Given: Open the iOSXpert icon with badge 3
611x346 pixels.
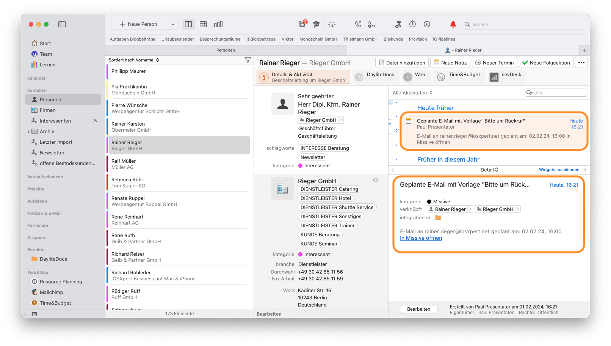Looking at the screenshot, I should point(302,24).
